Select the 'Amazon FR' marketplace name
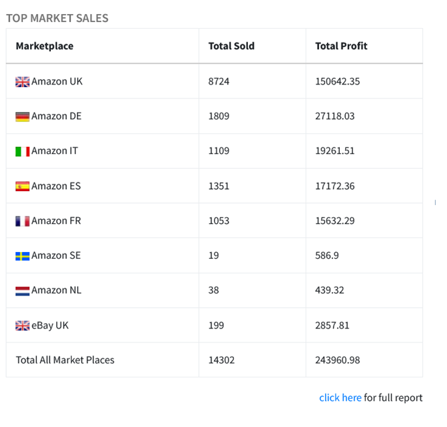 click(56, 221)
